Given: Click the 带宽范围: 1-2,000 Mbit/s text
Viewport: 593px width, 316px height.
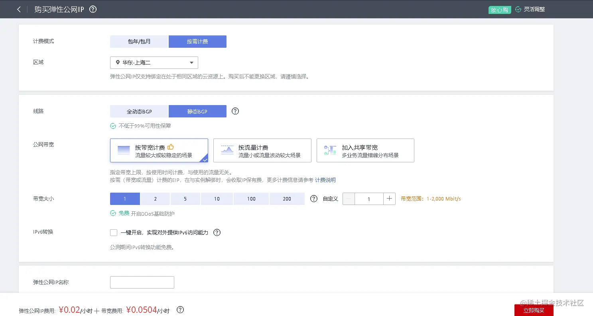Looking at the screenshot, I should point(431,199).
